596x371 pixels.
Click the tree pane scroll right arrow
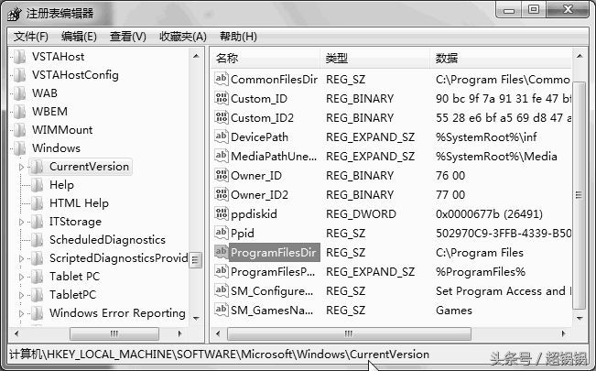(179, 333)
